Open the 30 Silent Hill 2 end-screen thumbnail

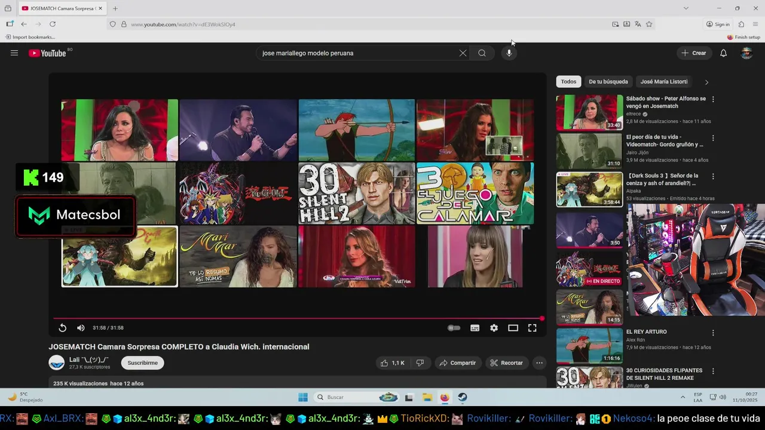pyautogui.click(x=357, y=193)
